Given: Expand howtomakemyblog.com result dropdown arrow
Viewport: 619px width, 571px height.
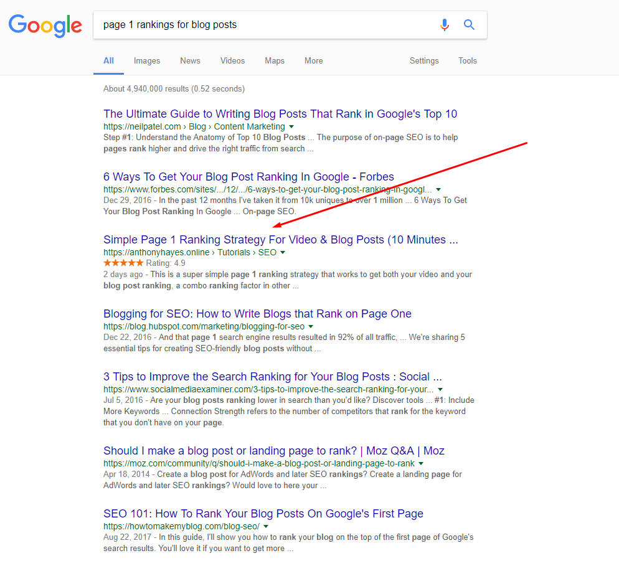Looking at the screenshot, I should [x=266, y=526].
